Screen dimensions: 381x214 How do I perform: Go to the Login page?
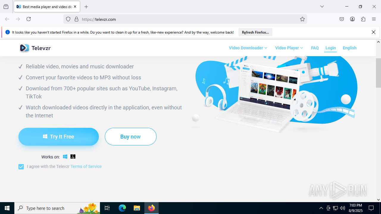330,48
